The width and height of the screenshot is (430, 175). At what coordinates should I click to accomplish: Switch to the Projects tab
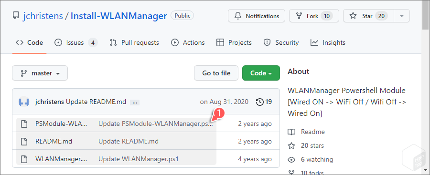234,43
